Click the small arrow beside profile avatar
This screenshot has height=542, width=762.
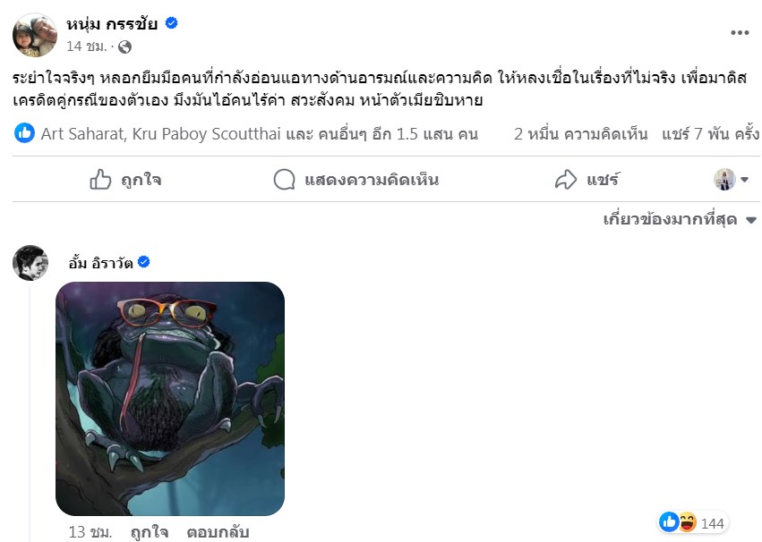point(744,180)
